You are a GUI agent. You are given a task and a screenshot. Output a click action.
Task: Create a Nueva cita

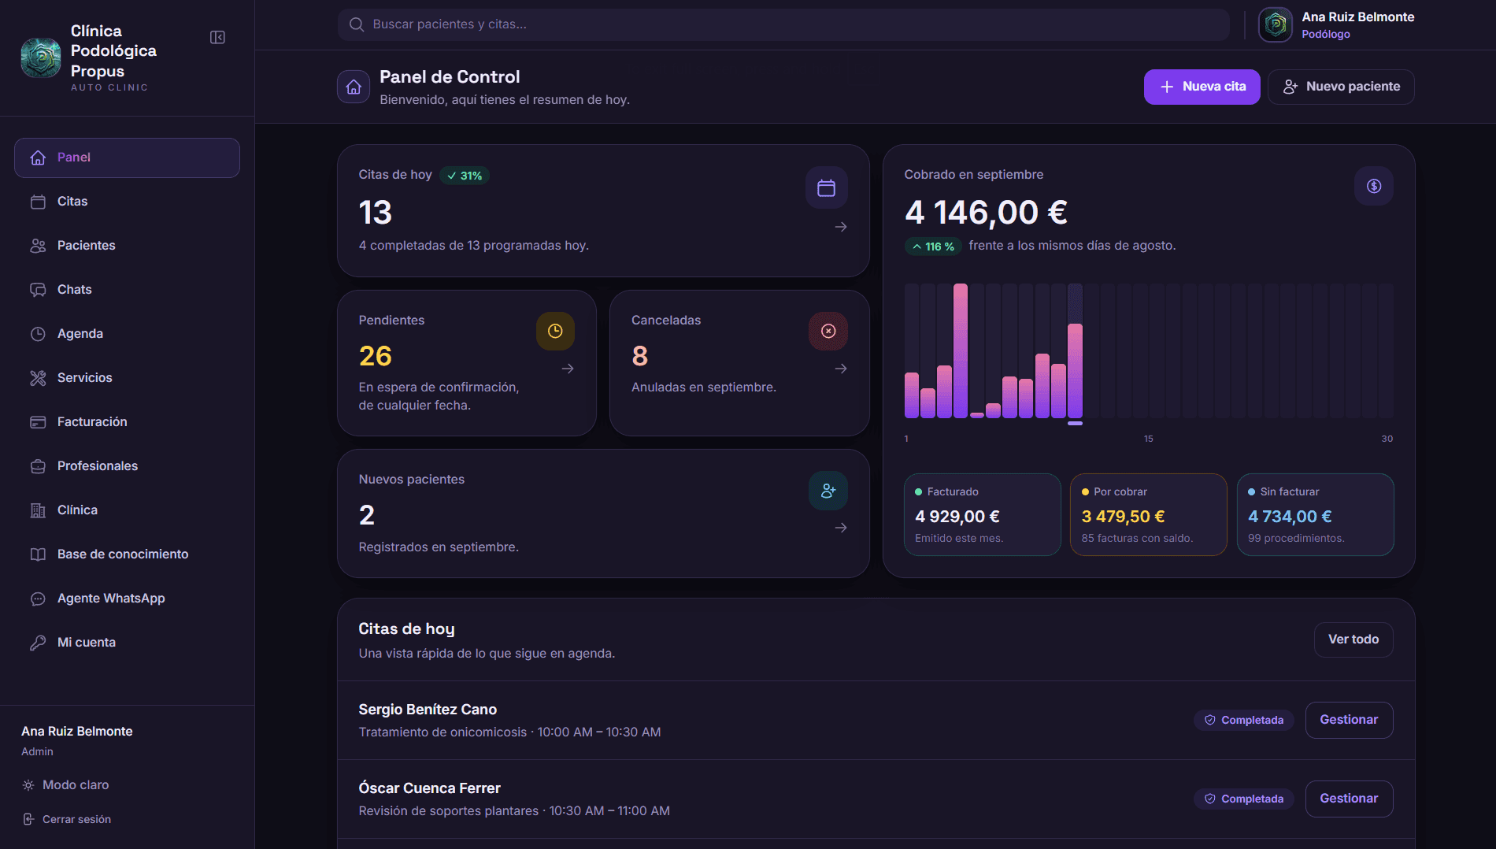click(1202, 87)
